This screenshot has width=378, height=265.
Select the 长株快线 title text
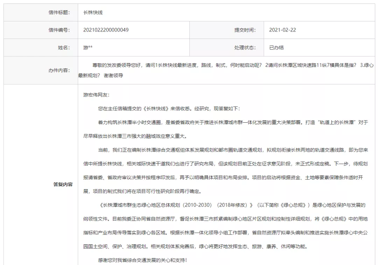coord(93,13)
